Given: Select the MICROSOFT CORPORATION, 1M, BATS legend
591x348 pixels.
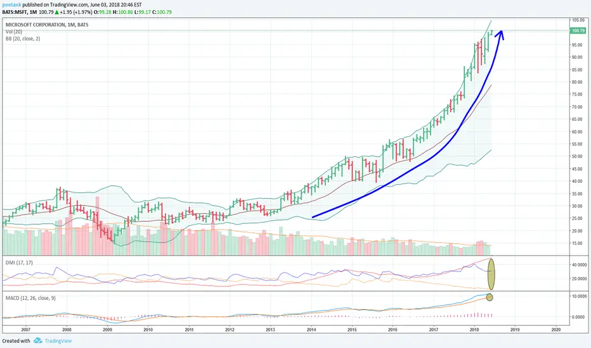Looking at the screenshot, I should (x=47, y=25).
